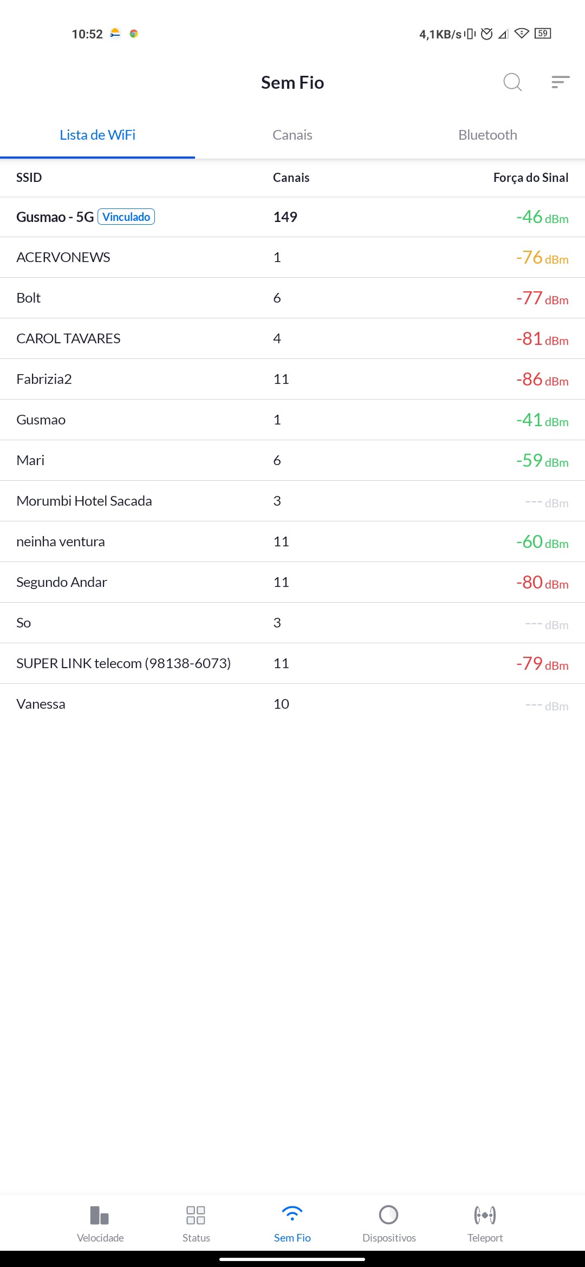585x1267 pixels.
Task: Tap the search magnifier icon
Action: [512, 82]
